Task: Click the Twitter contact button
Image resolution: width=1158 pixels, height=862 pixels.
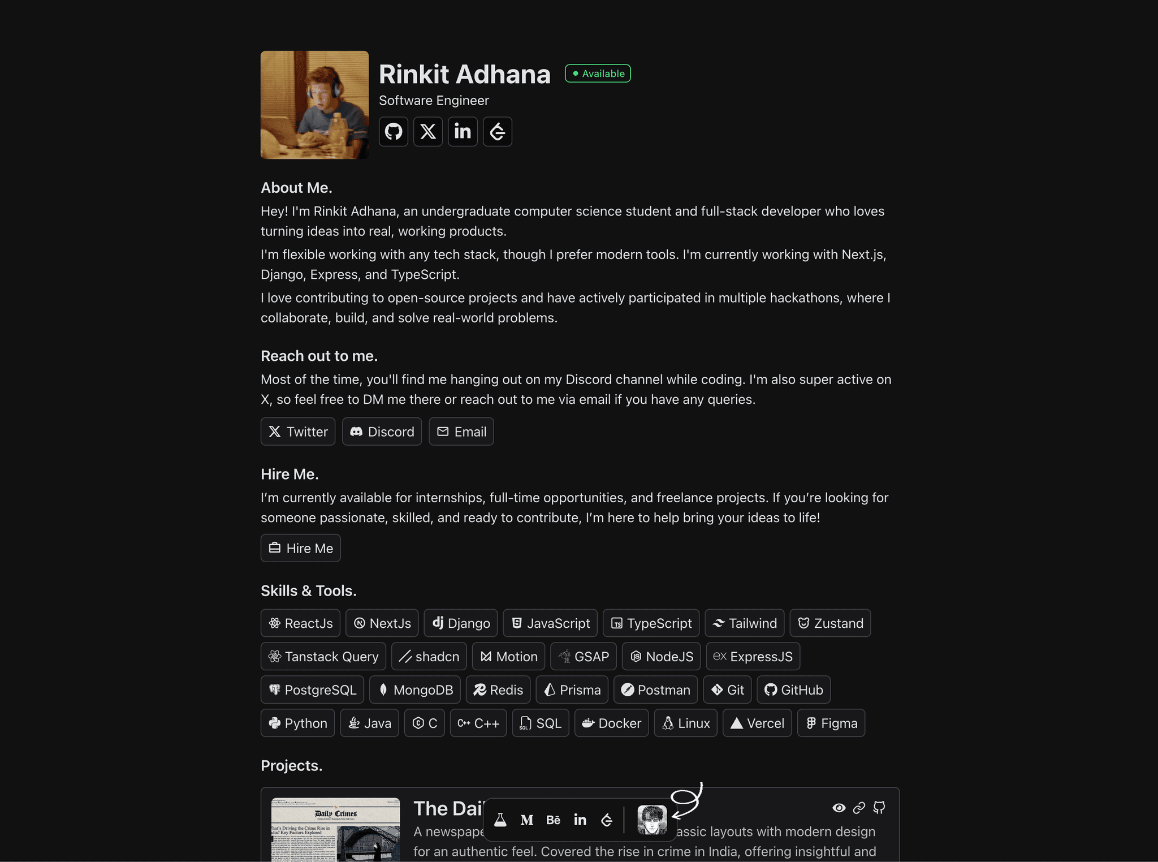Action: tap(298, 432)
